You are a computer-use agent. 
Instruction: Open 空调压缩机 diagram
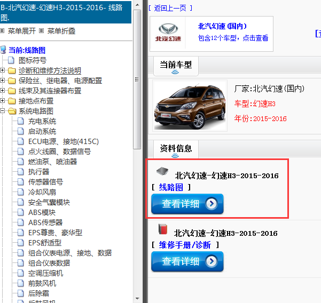[x=45, y=273]
